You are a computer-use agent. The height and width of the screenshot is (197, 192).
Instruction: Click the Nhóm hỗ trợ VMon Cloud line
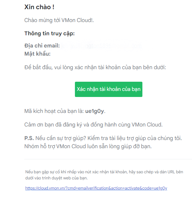88,146
